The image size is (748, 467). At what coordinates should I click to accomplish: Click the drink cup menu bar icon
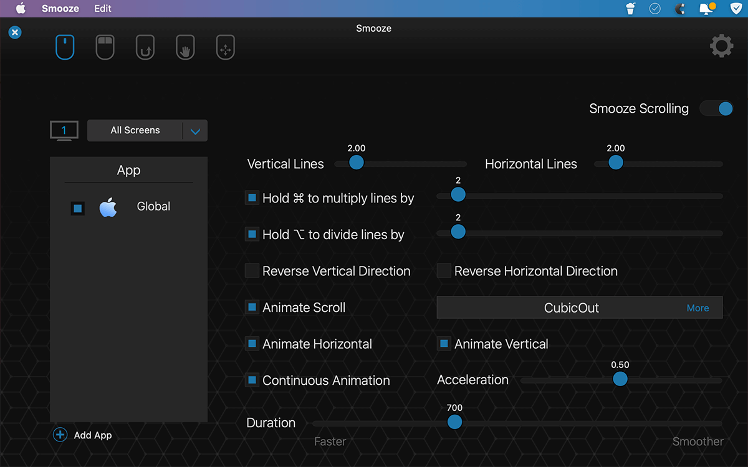[630, 9]
